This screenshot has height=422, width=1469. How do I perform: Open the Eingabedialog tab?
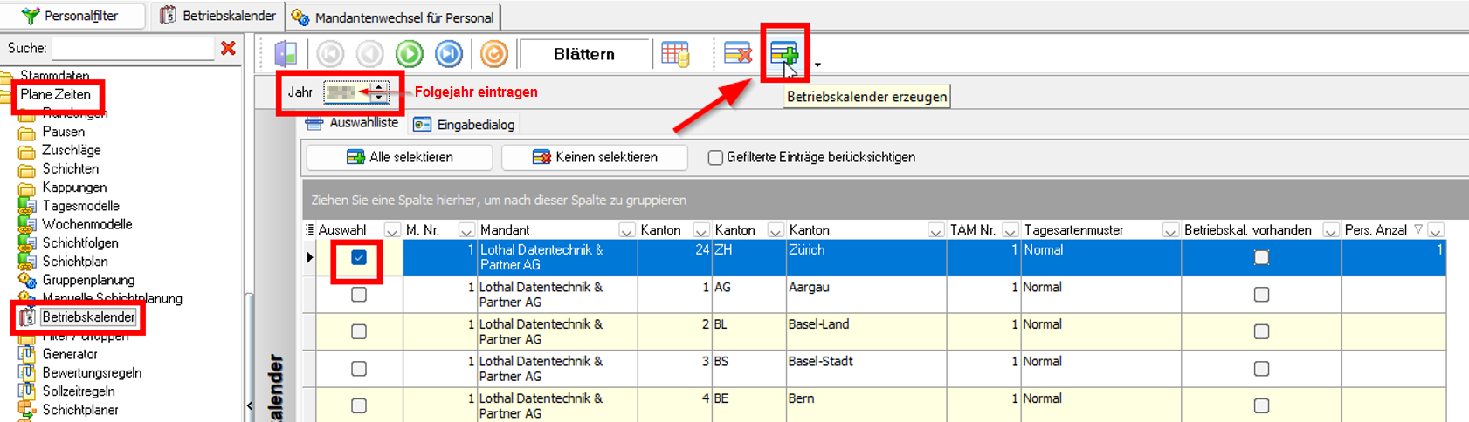tap(466, 125)
